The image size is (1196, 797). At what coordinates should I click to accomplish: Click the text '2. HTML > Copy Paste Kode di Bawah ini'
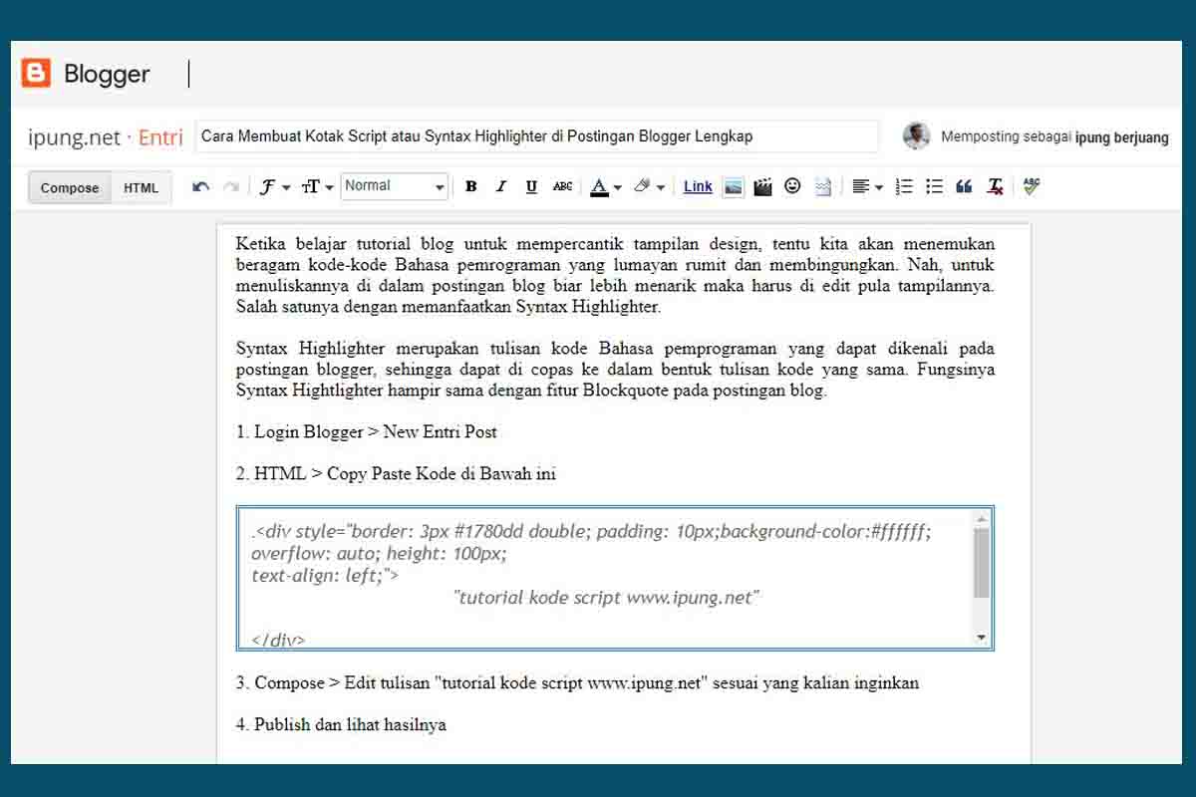pos(396,474)
